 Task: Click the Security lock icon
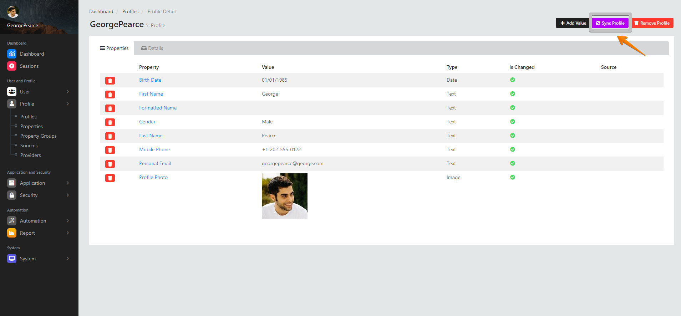coord(12,195)
